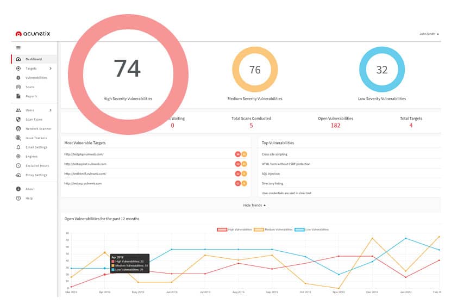Collapse chart with Hide Trends

[254, 205]
